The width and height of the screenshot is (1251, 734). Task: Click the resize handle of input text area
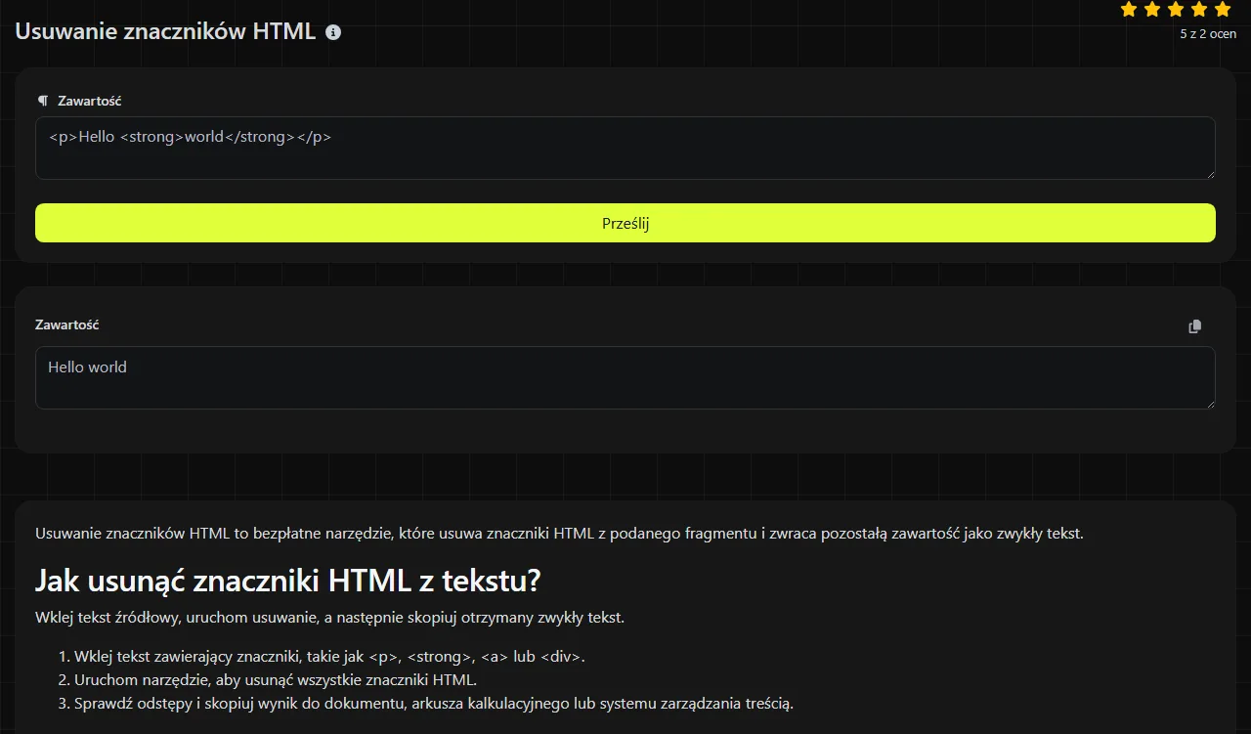(1210, 174)
